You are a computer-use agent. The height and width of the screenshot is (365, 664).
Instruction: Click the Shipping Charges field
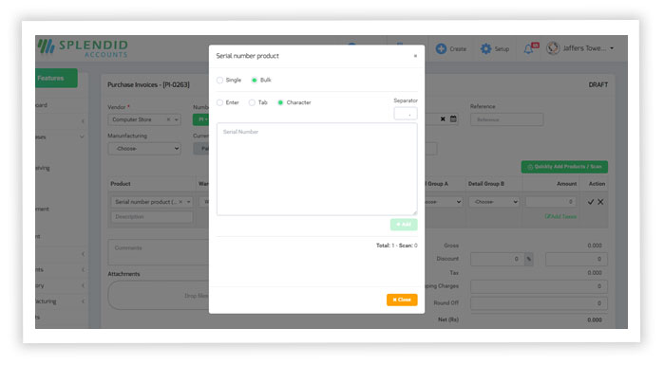[x=539, y=286]
